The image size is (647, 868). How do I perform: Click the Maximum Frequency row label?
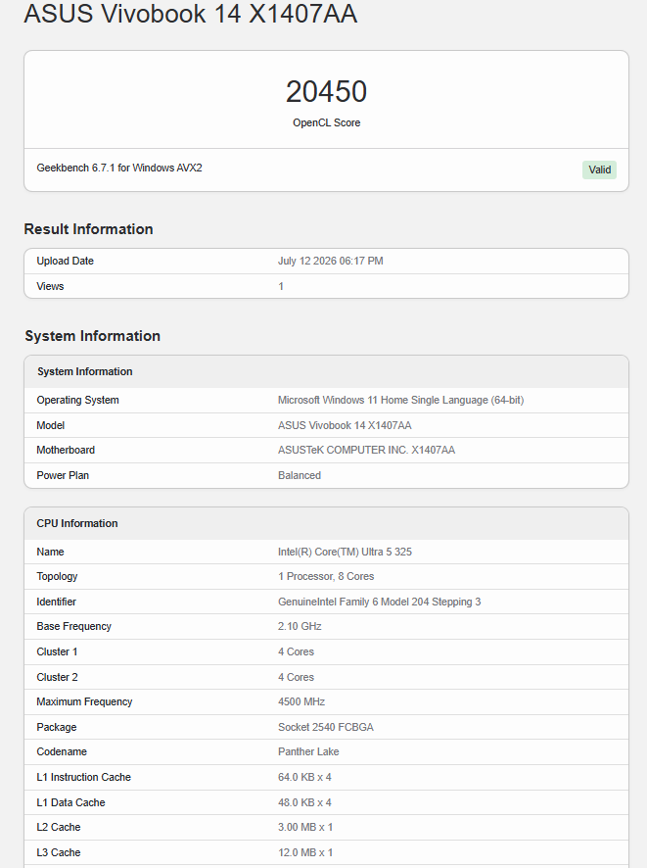(x=84, y=701)
